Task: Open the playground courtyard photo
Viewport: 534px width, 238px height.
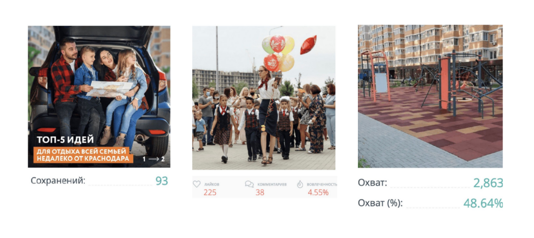Action: pos(430,96)
